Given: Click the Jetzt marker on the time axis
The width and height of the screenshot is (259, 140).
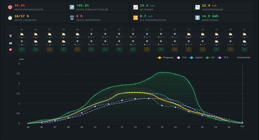Looking at the screenshot, I should coord(242,126).
